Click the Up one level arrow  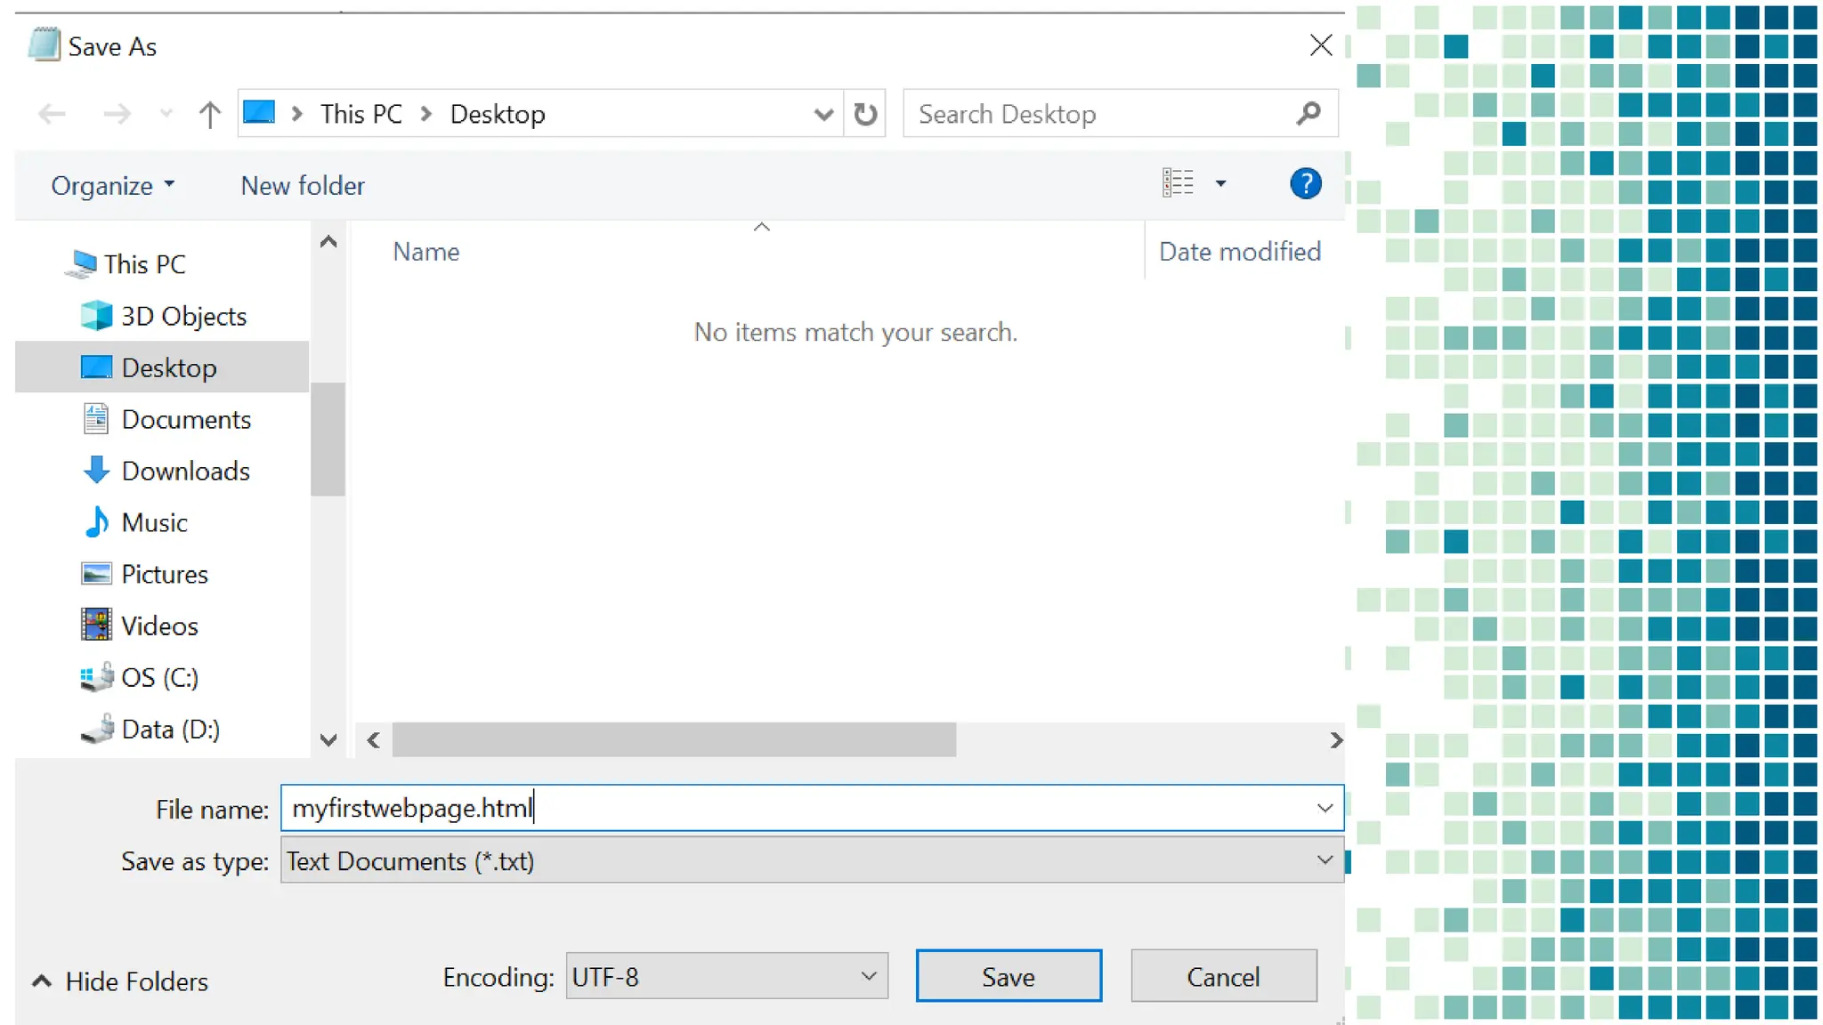[x=209, y=114]
